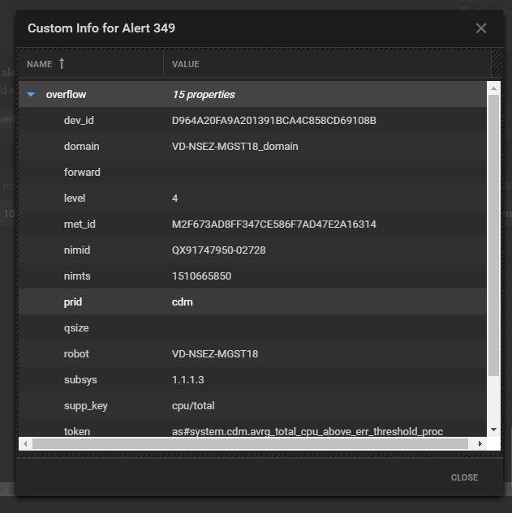The width and height of the screenshot is (512, 513).
Task: Click the vertical scrollbar up arrow
Action: tap(493, 87)
